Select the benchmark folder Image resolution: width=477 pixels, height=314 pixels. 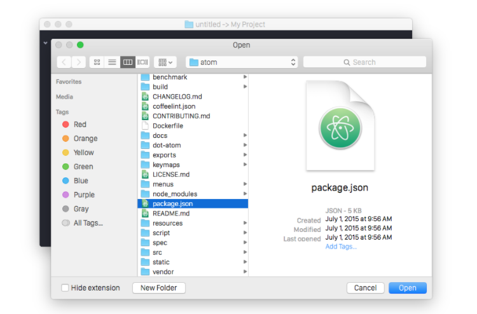193,77
